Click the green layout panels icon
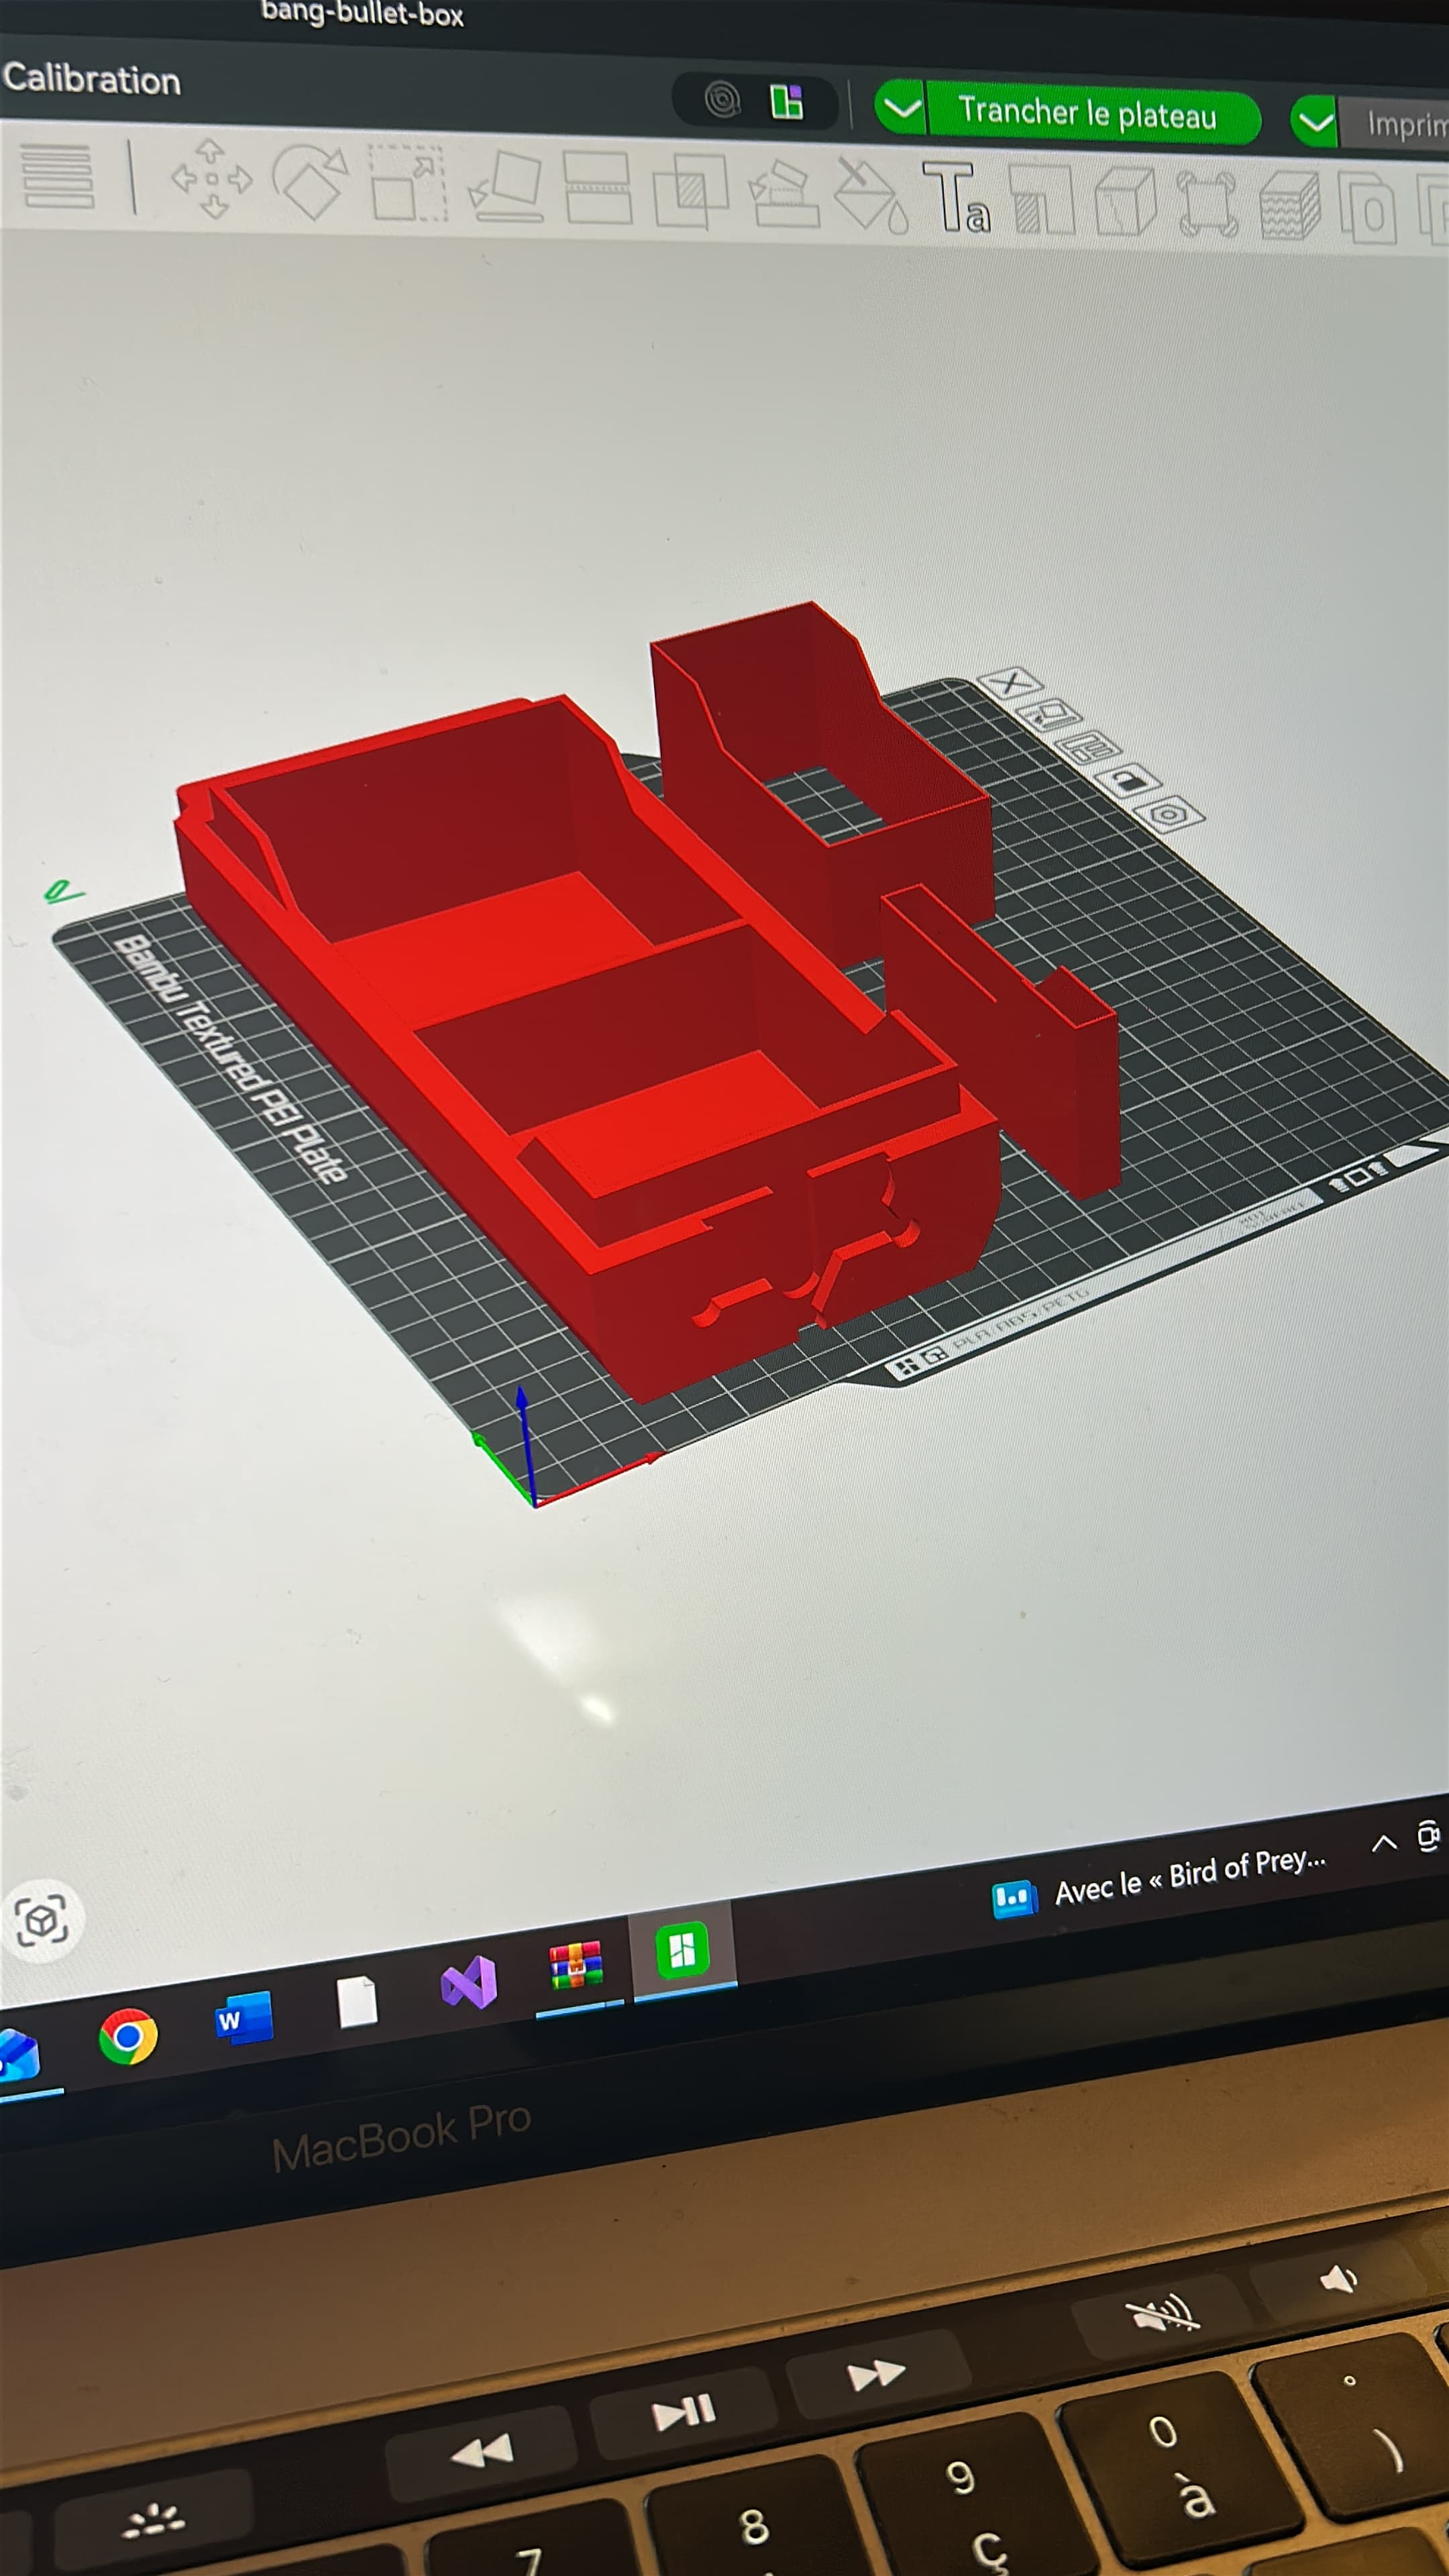Image resolution: width=1449 pixels, height=2576 pixels. (787, 102)
